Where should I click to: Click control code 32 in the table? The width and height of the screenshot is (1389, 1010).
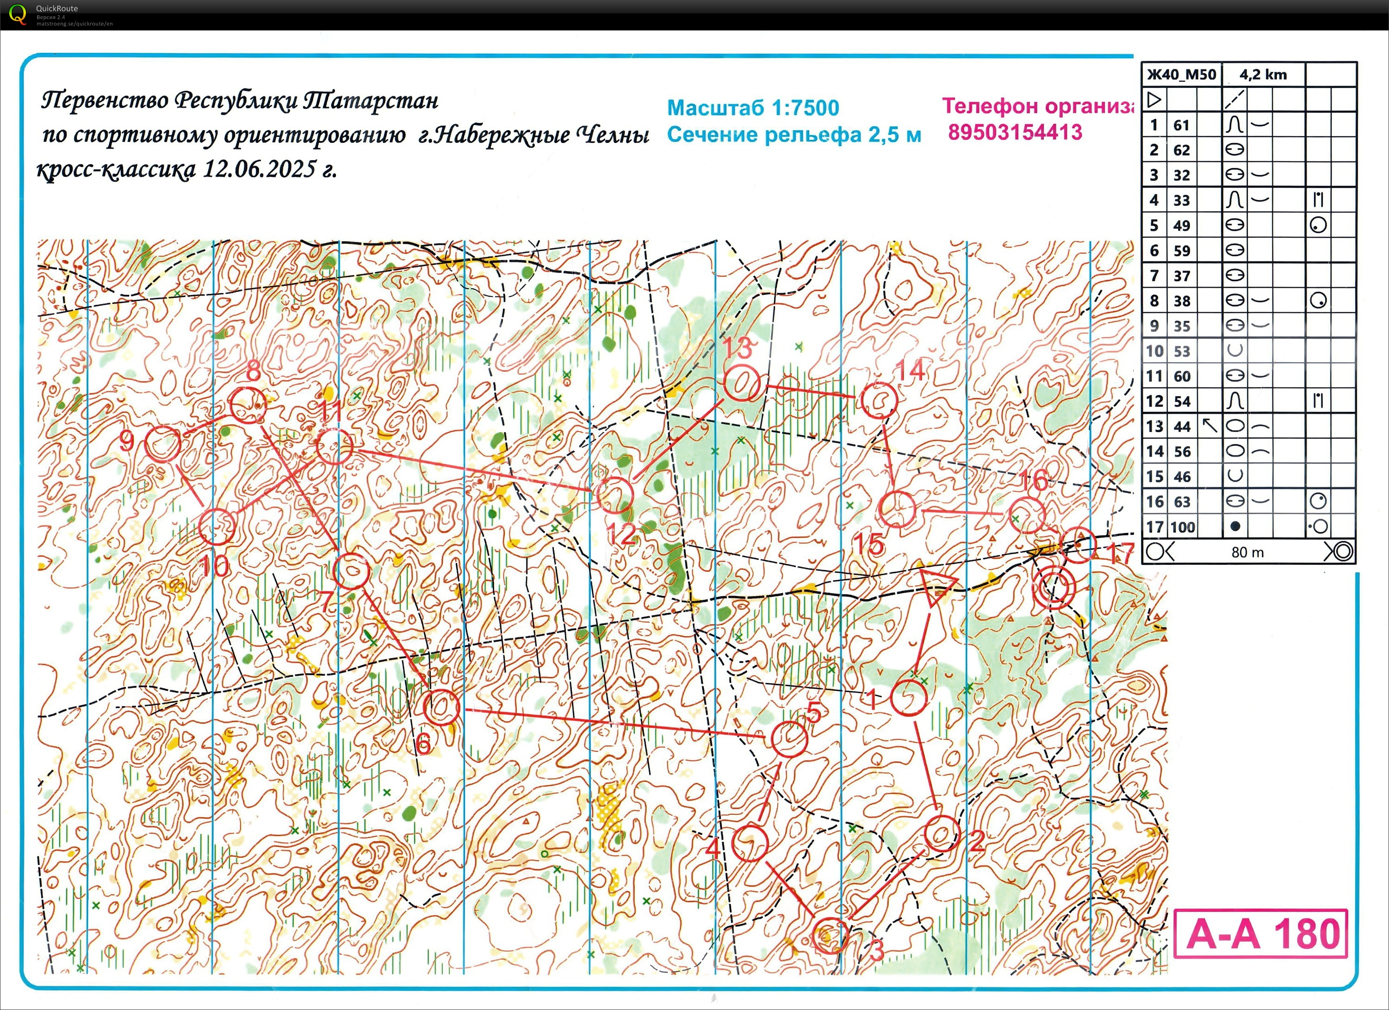1181,176
